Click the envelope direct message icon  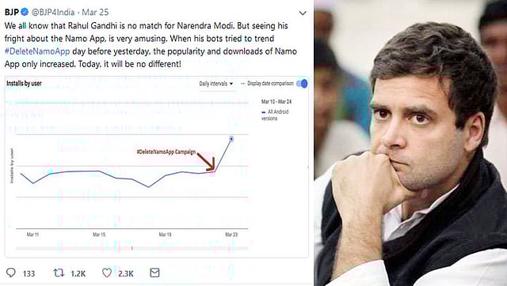(154, 273)
